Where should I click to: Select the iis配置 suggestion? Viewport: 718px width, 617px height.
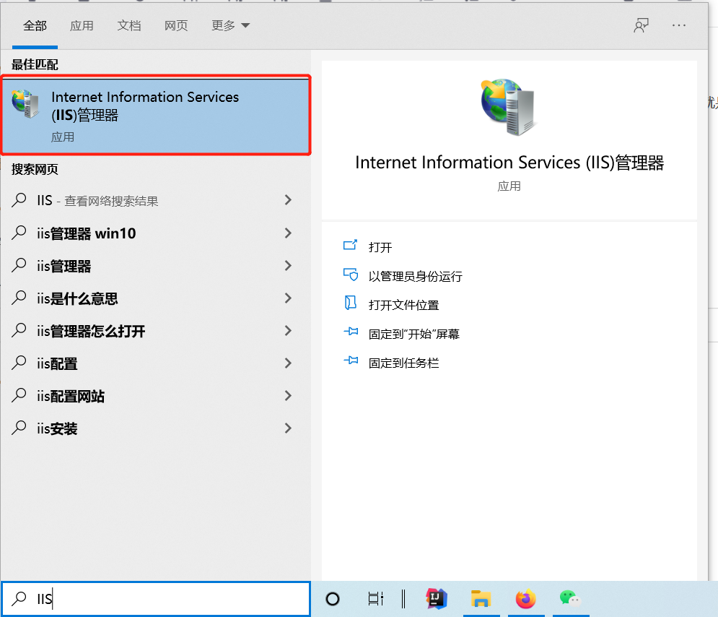click(x=156, y=363)
